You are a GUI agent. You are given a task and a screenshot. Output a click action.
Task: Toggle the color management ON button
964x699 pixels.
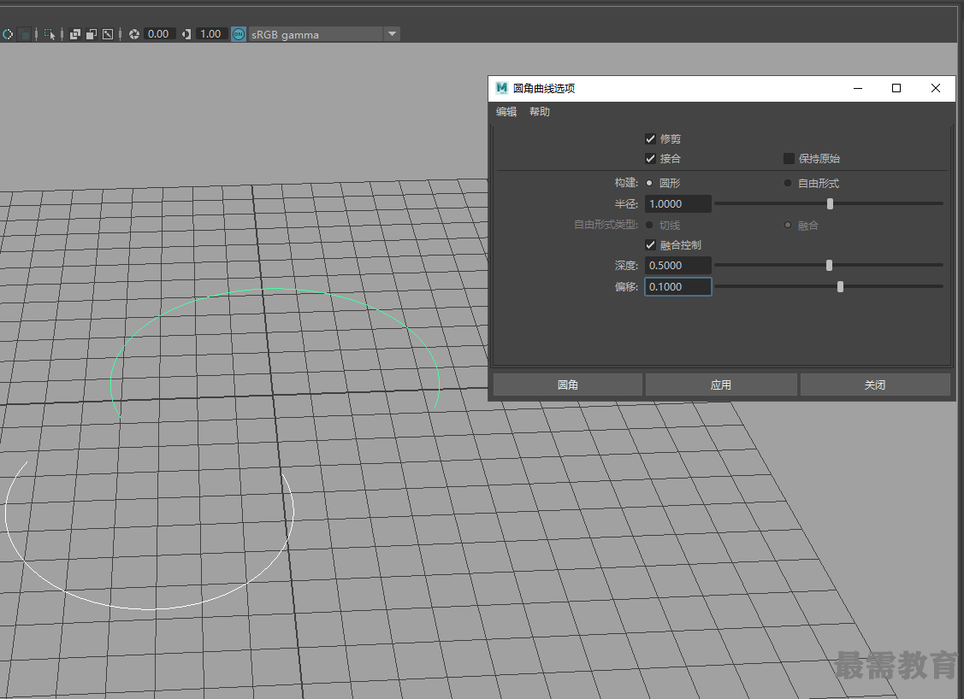(x=239, y=34)
